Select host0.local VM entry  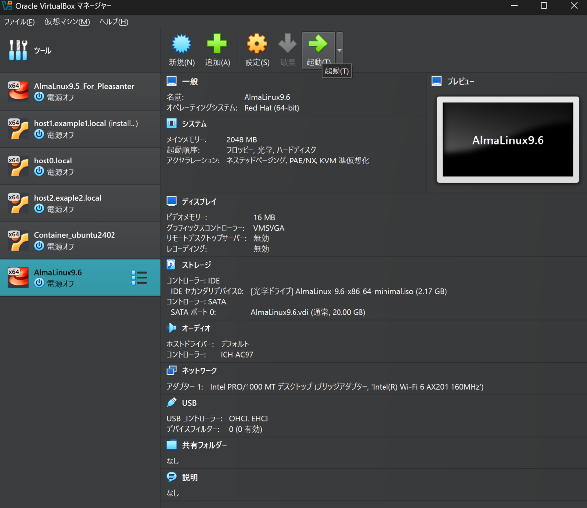[80, 166]
